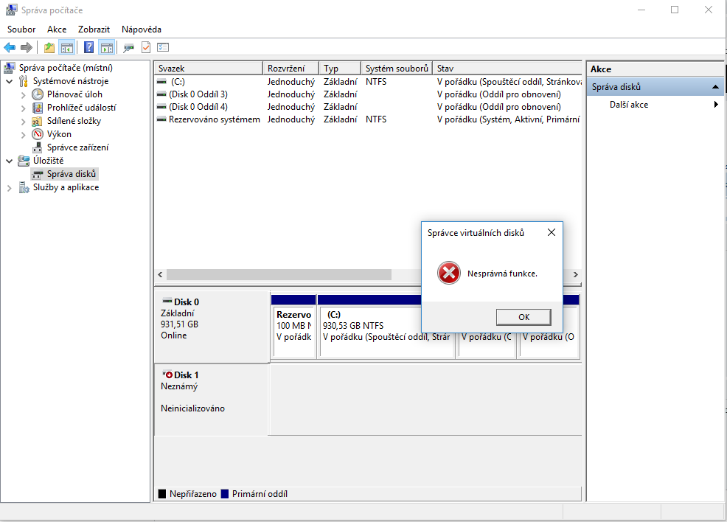
Task: Select the Disk 1 Neinicializováno panel
Action: click(x=212, y=400)
